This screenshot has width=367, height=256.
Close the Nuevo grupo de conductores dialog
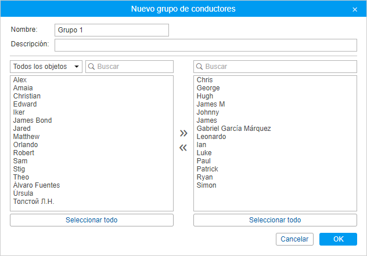point(355,9)
